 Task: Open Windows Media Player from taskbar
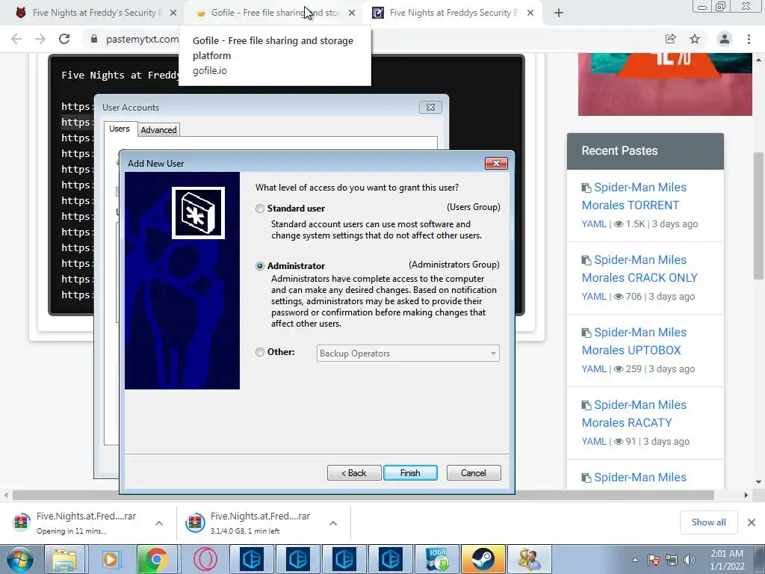(x=111, y=559)
